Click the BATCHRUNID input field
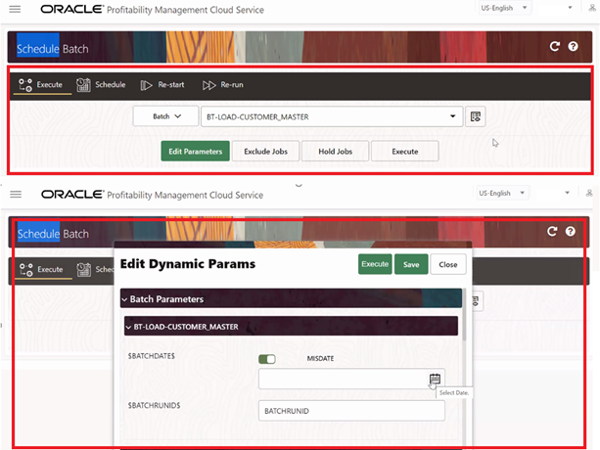The image size is (600, 450). pos(351,411)
